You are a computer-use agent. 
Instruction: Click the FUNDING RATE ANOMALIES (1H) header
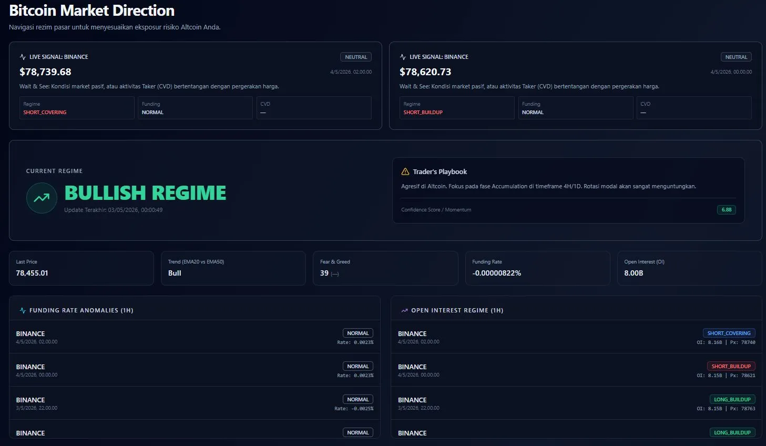click(81, 310)
